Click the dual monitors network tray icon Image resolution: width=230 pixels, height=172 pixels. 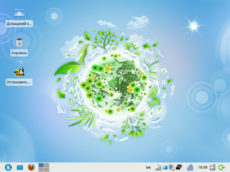tap(179, 167)
